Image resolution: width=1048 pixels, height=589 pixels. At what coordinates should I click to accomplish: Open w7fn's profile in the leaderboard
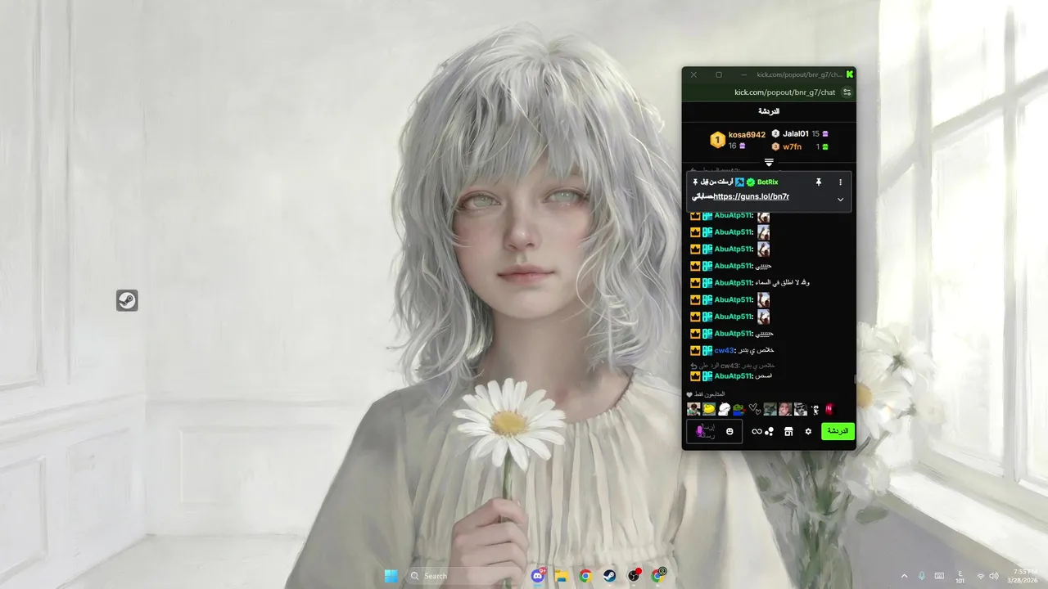click(792, 147)
